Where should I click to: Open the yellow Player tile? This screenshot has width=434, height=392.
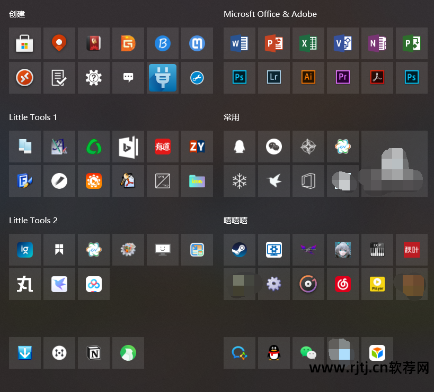click(x=377, y=284)
